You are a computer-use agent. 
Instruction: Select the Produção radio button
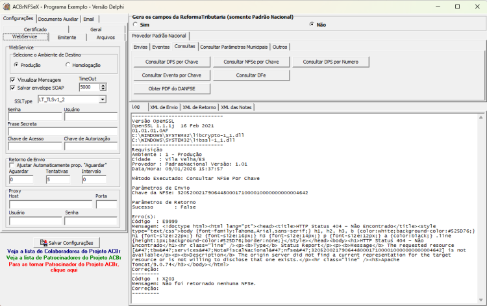point(16,65)
